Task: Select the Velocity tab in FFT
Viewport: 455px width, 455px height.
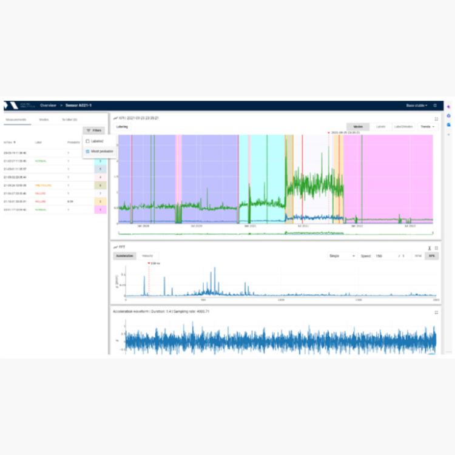Action: tap(147, 256)
